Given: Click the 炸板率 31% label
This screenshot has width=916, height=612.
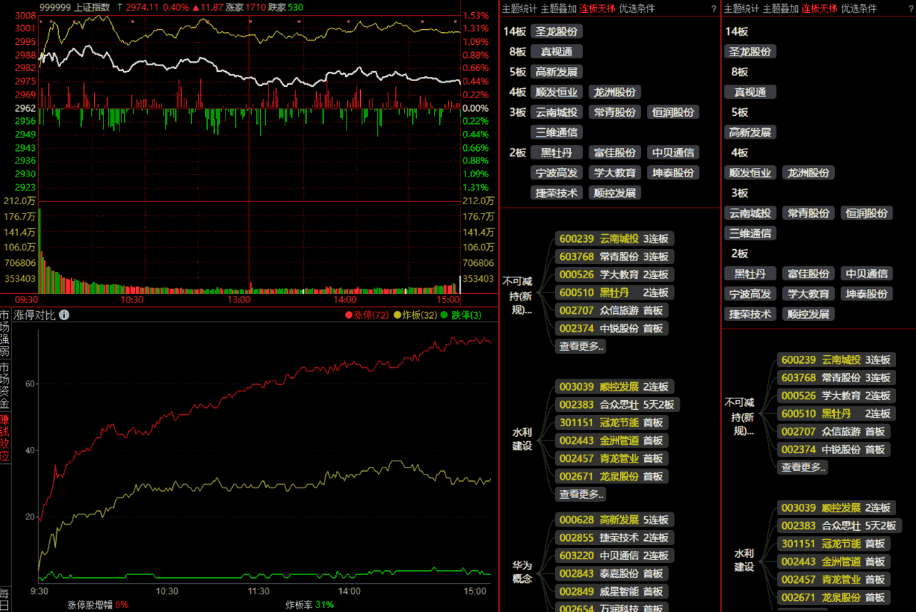Looking at the screenshot, I should [x=310, y=605].
